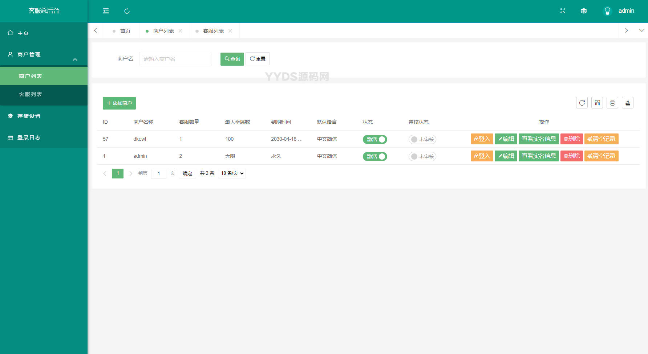
Task: Click the 添加商户 button
Action: point(119,103)
